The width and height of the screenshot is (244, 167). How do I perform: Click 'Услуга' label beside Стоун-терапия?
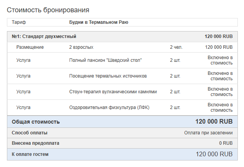pyautogui.click(x=23, y=92)
